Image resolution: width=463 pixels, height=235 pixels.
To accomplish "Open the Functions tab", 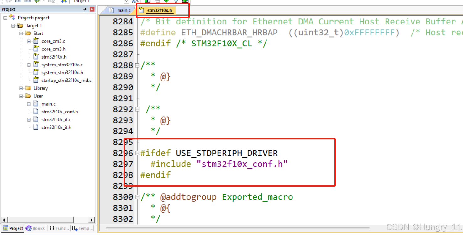I will 59,228.
